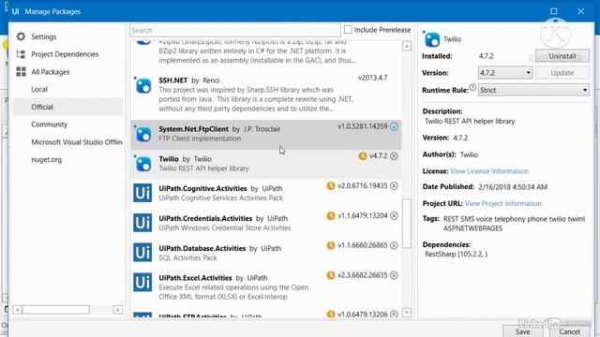Viewport: 600px width, 337px height.
Task: Select the UiPath.Cognitive.Activities package name
Action: coord(202,189)
